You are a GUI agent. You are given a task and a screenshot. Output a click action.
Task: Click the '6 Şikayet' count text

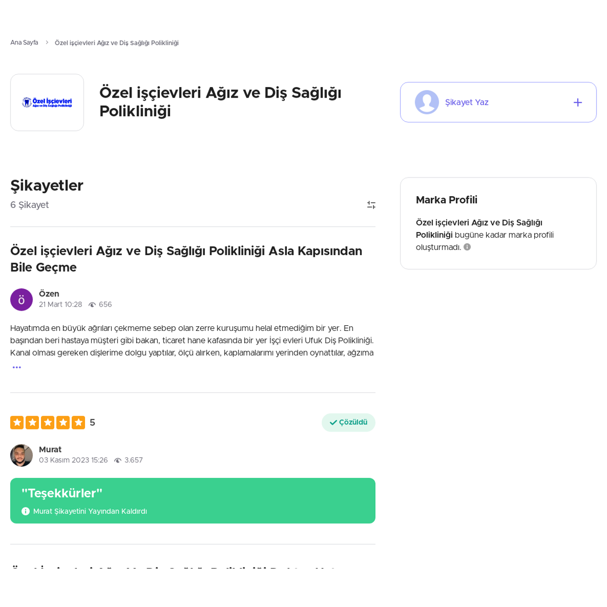(29, 205)
